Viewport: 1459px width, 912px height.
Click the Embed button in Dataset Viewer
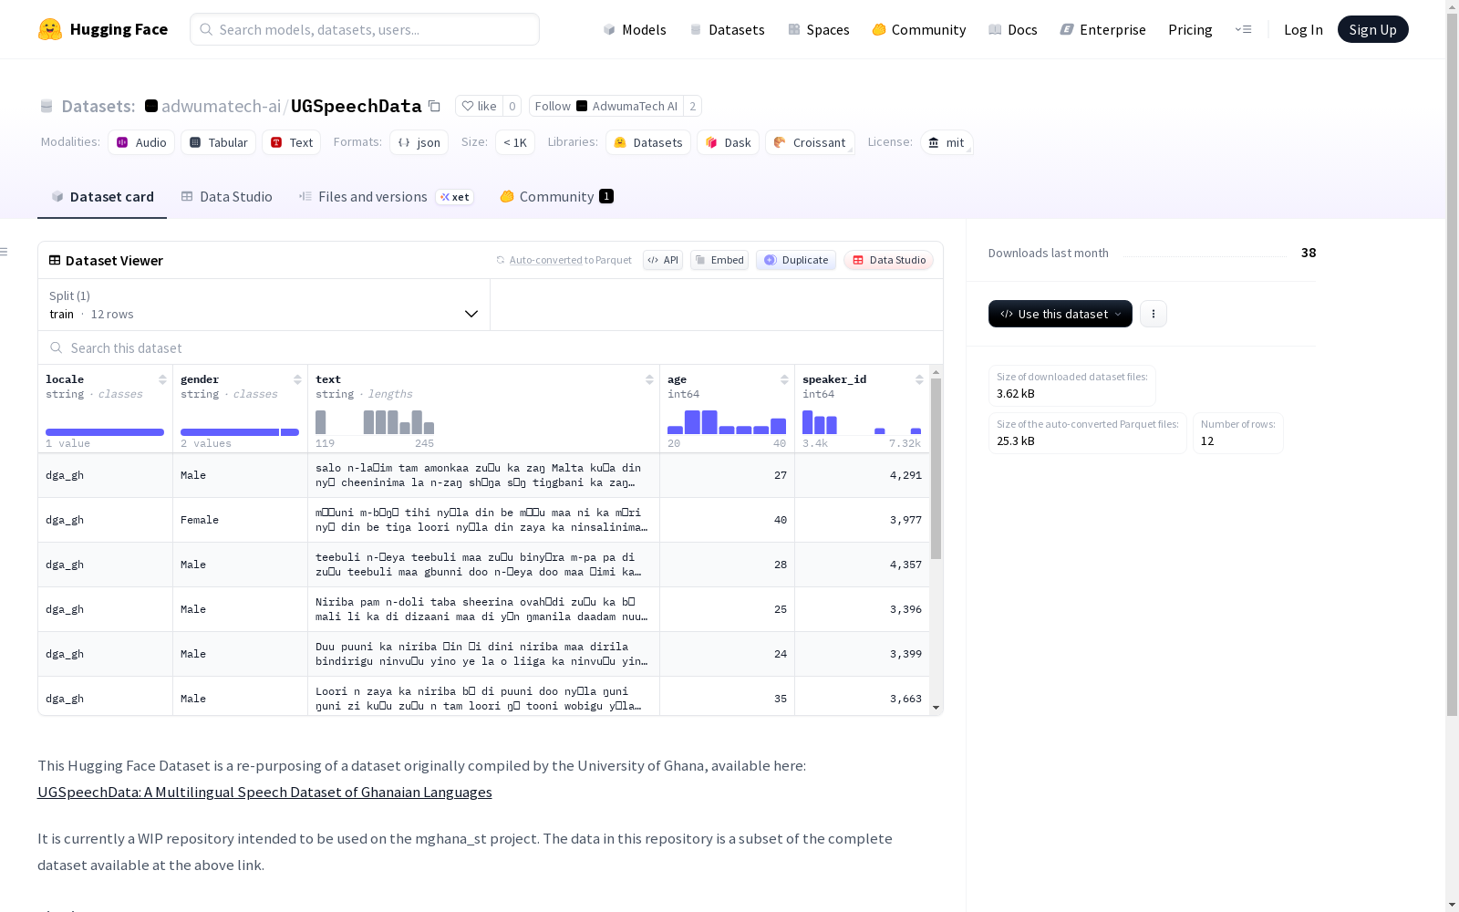point(719,260)
